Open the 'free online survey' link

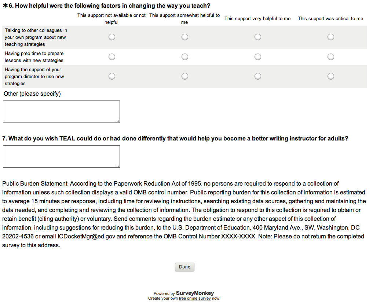coord(195,299)
